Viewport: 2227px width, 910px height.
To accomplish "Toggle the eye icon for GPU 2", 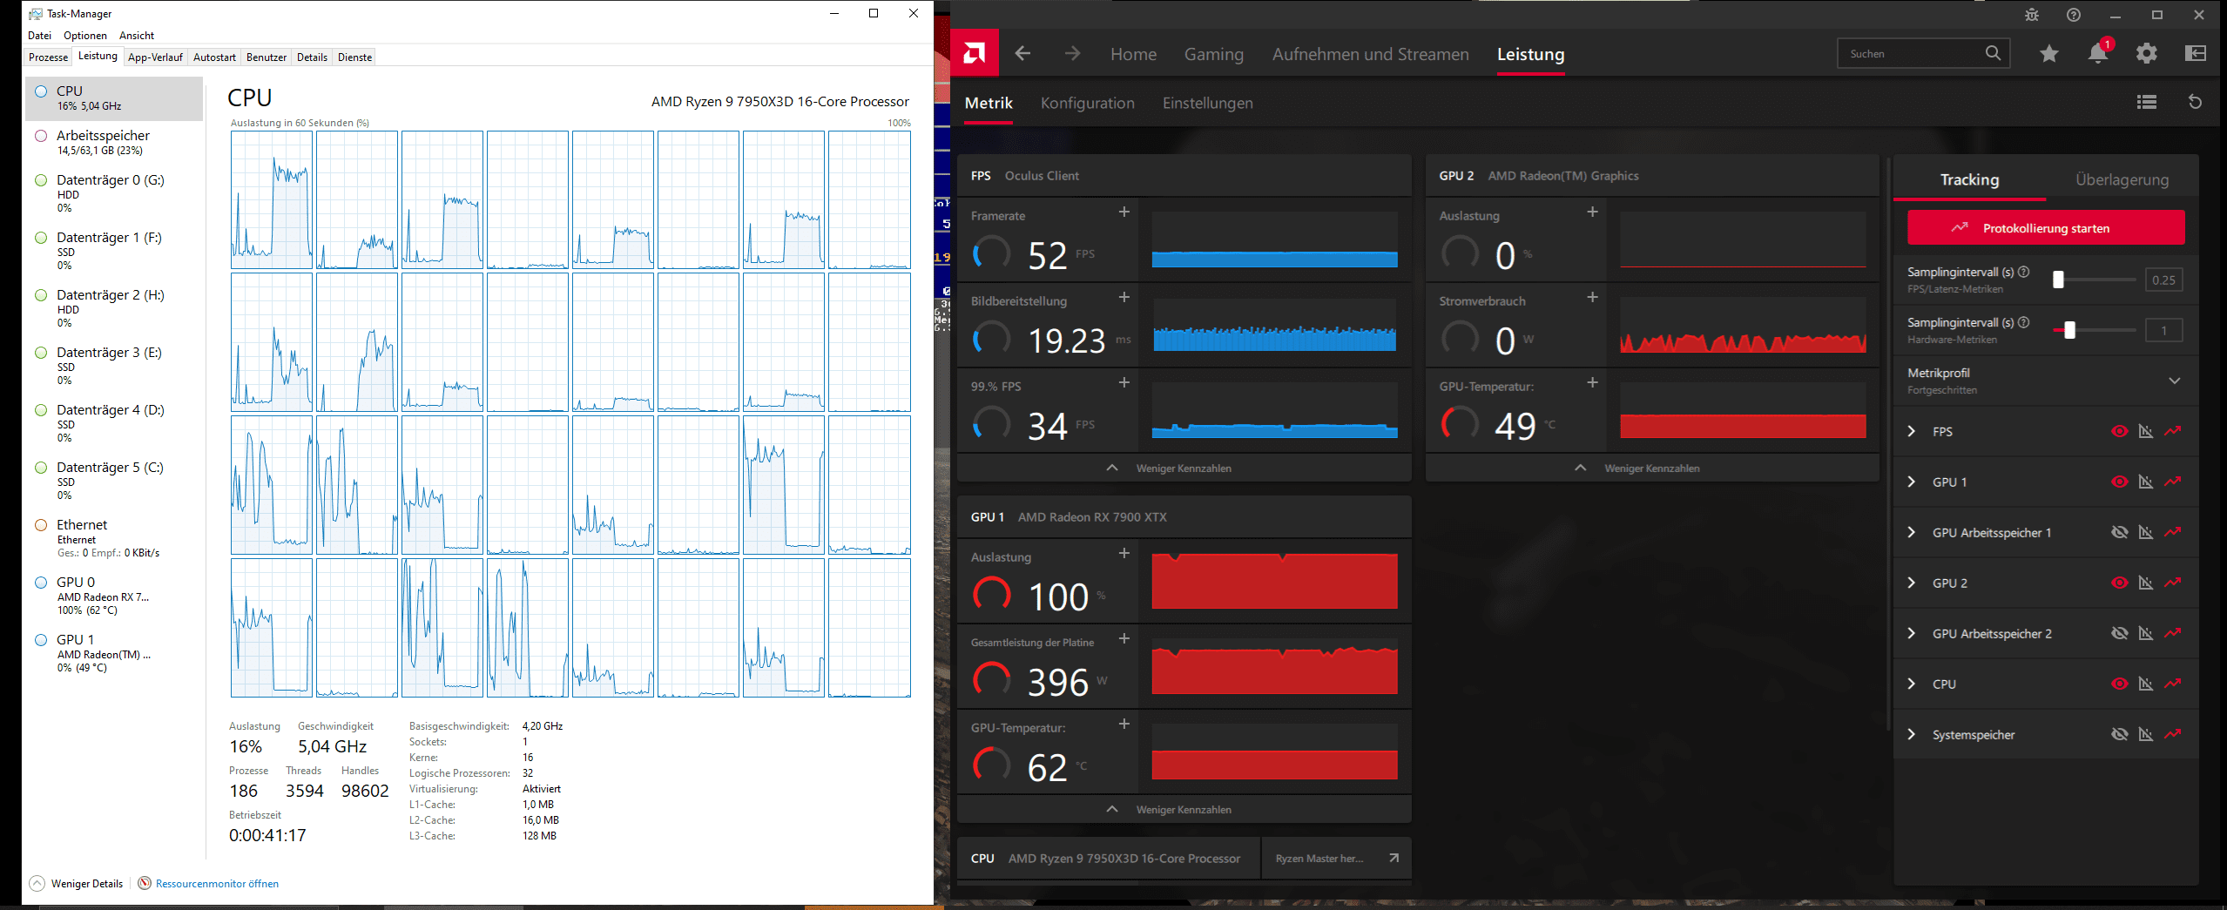I will click(x=2120, y=583).
